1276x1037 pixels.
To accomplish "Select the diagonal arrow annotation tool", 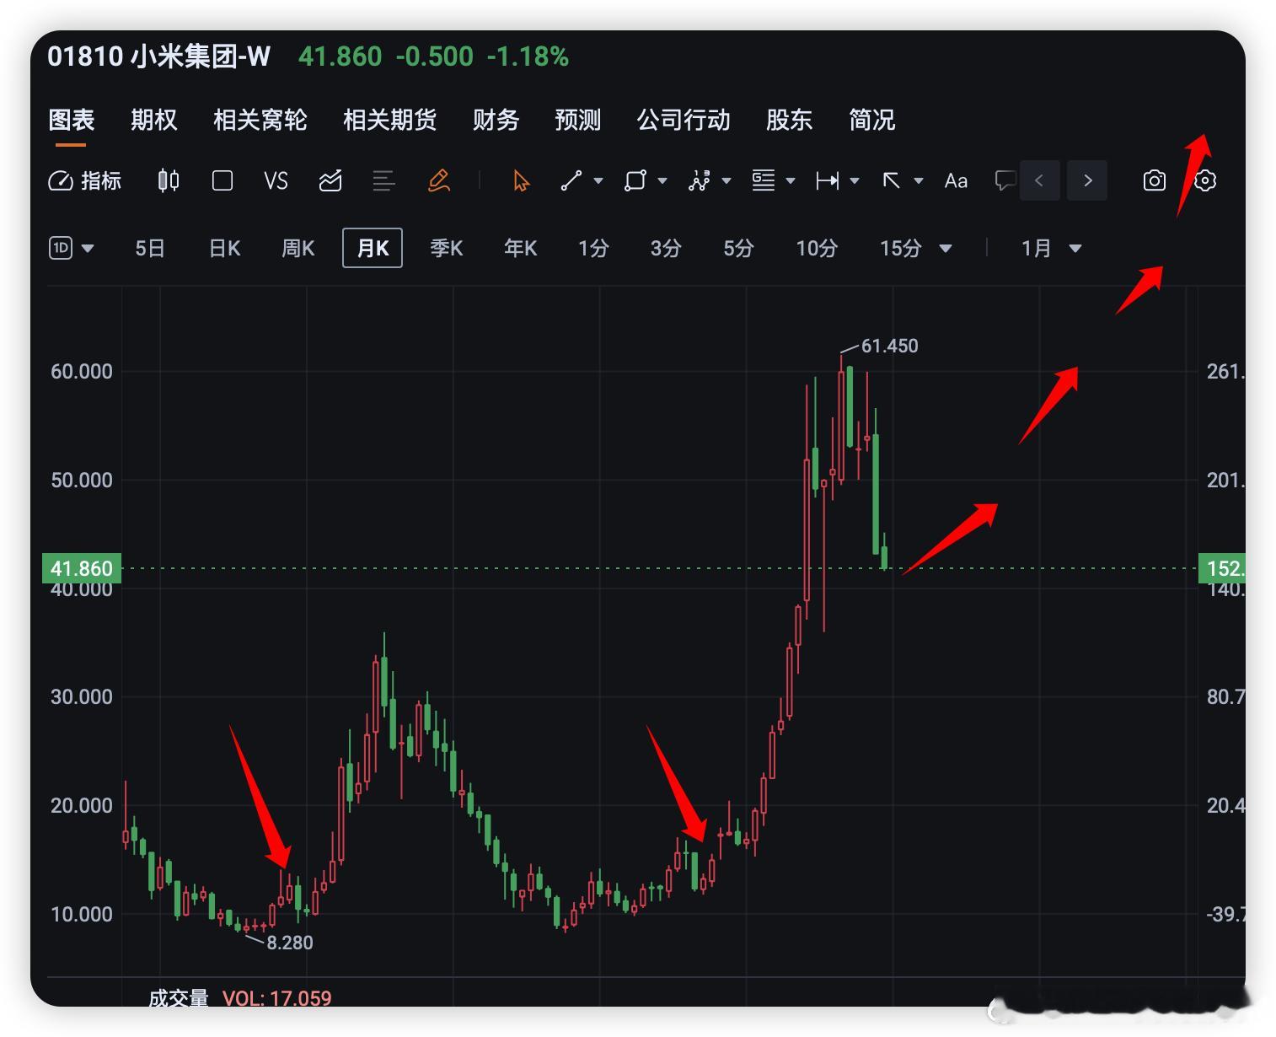I will (891, 180).
